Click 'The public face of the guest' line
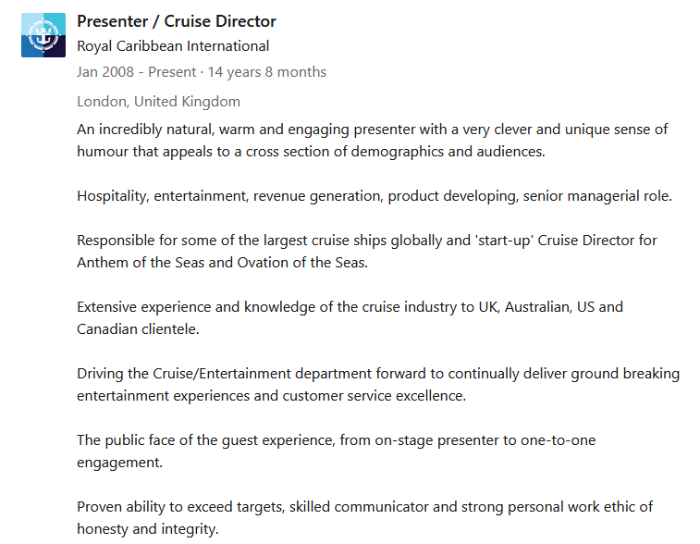The height and width of the screenshot is (544, 700). (337, 440)
